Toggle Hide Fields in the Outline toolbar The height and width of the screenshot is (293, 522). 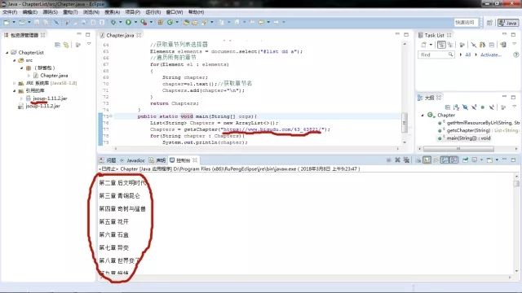tap(465, 107)
